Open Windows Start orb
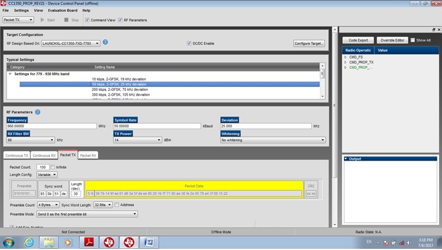Viewport: 442px width, 250px height. (9, 242)
